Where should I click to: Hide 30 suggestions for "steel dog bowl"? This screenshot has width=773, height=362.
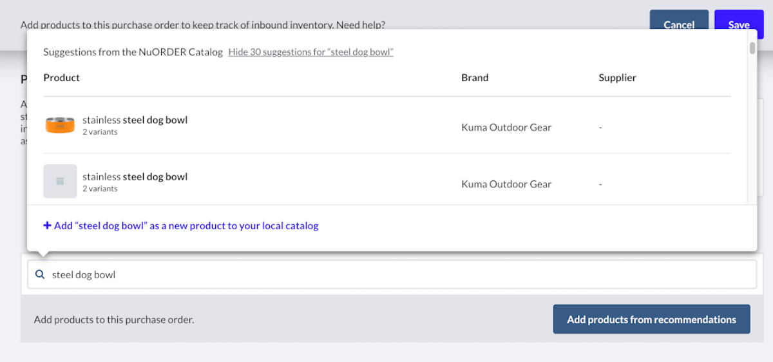[x=310, y=52]
